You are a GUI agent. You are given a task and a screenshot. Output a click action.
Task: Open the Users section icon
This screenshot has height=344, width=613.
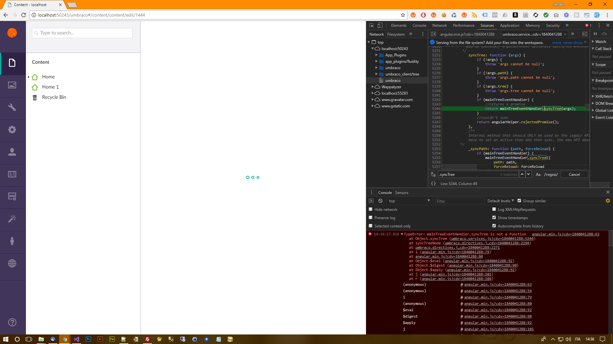(12, 152)
